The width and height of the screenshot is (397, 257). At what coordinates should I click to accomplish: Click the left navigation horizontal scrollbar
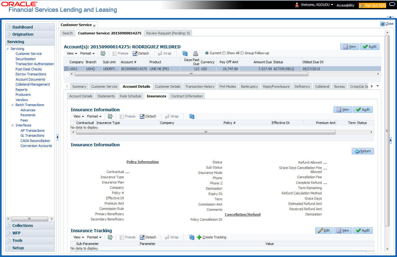(x=29, y=219)
